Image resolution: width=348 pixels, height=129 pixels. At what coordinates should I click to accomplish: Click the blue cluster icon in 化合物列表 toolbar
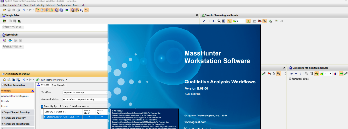[10, 41]
